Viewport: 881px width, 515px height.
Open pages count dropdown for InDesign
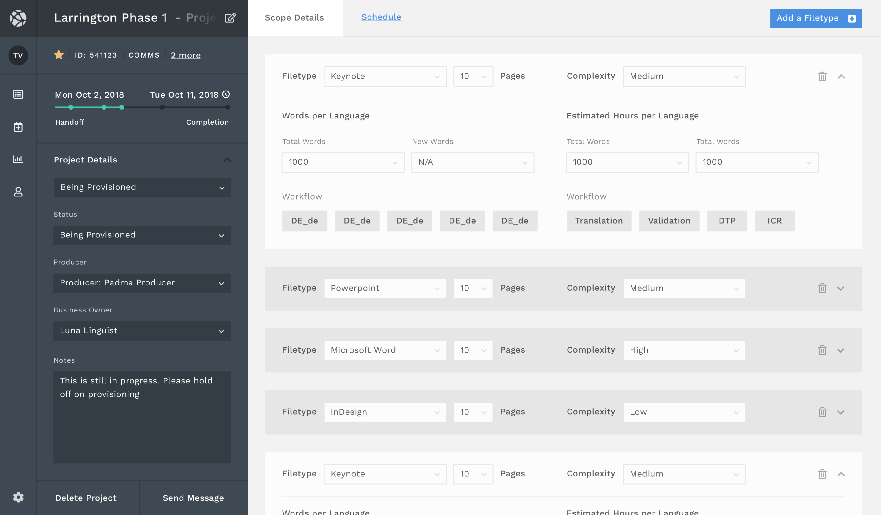tap(473, 412)
